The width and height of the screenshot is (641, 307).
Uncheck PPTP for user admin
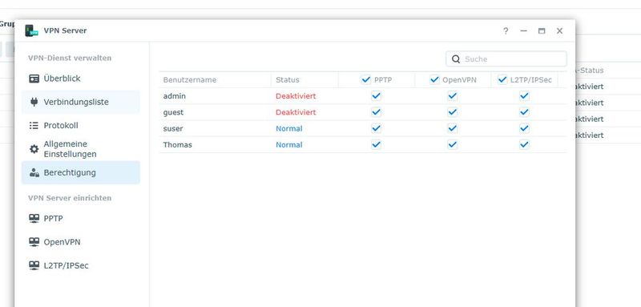[x=376, y=96]
